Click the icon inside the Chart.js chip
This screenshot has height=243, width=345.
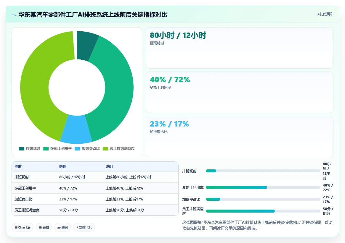tap(16, 227)
